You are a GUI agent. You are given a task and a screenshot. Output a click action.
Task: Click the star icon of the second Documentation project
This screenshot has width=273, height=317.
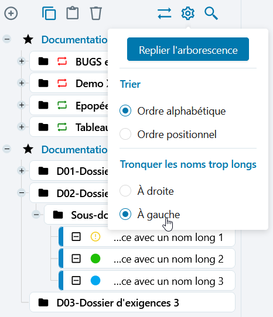coord(28,149)
